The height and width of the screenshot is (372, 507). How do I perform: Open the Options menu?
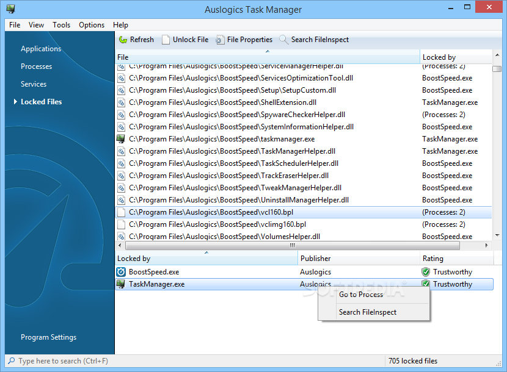click(x=92, y=25)
